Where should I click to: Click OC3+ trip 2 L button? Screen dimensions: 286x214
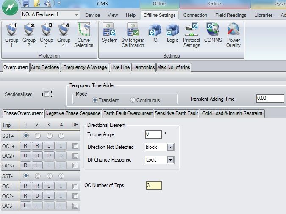(x=37, y=165)
